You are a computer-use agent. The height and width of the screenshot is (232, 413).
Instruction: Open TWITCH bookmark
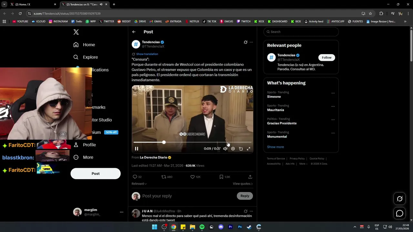244,22
